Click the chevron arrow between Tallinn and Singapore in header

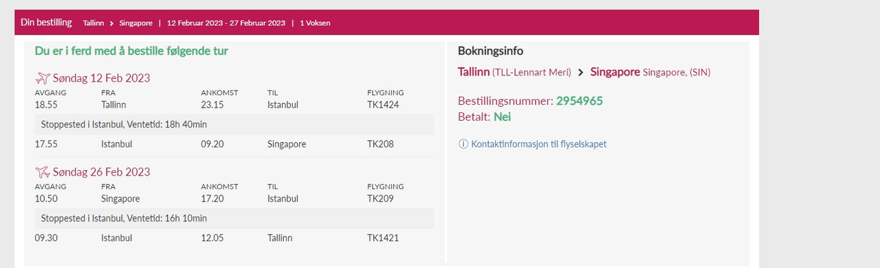tap(111, 23)
